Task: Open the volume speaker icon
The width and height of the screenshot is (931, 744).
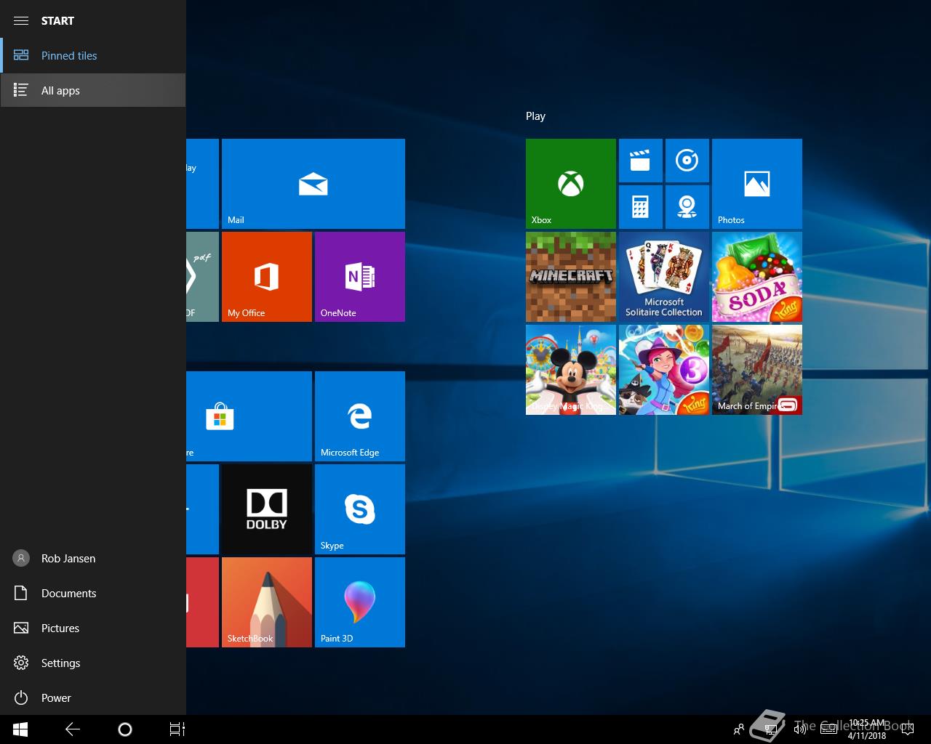Action: 800,729
